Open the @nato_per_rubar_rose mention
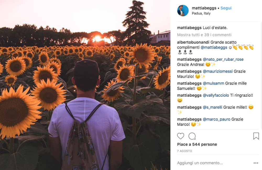 pyautogui.click(x=223, y=59)
